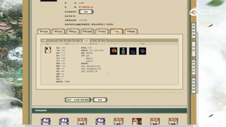
Task: Click the login to 一生所爱 server purchase button
Action: [78, 100]
